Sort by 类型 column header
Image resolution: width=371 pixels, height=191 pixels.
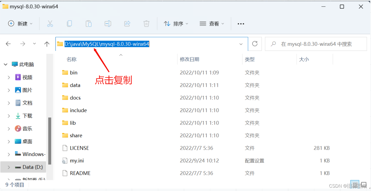coord(250,59)
